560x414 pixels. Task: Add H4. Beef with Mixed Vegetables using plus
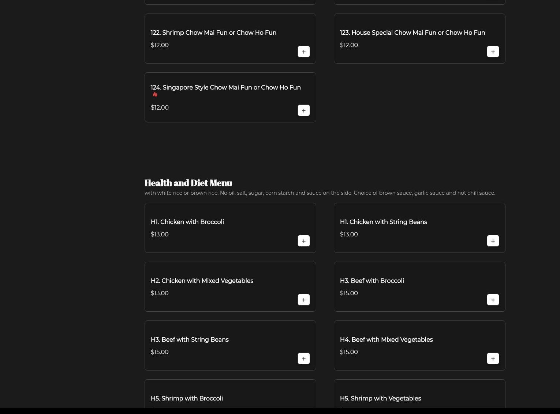[493, 358]
